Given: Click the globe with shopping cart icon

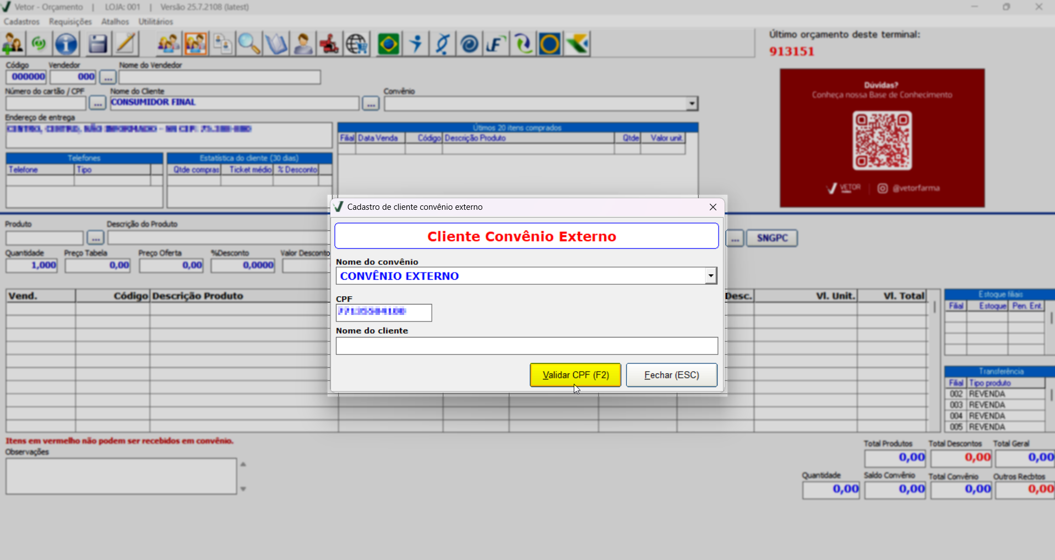Looking at the screenshot, I should tap(357, 44).
